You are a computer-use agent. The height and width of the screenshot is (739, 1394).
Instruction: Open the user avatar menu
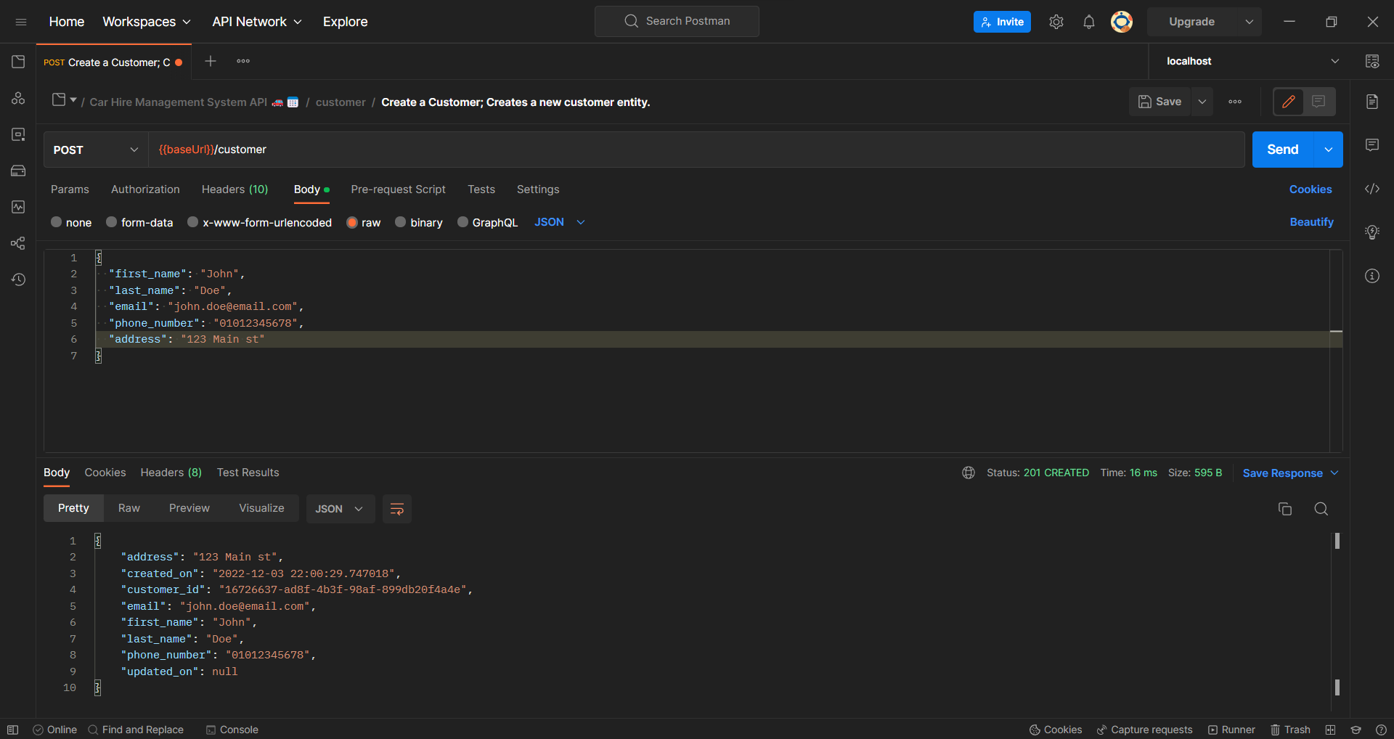[x=1122, y=22]
